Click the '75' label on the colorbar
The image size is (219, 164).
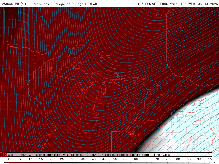point(168,159)
